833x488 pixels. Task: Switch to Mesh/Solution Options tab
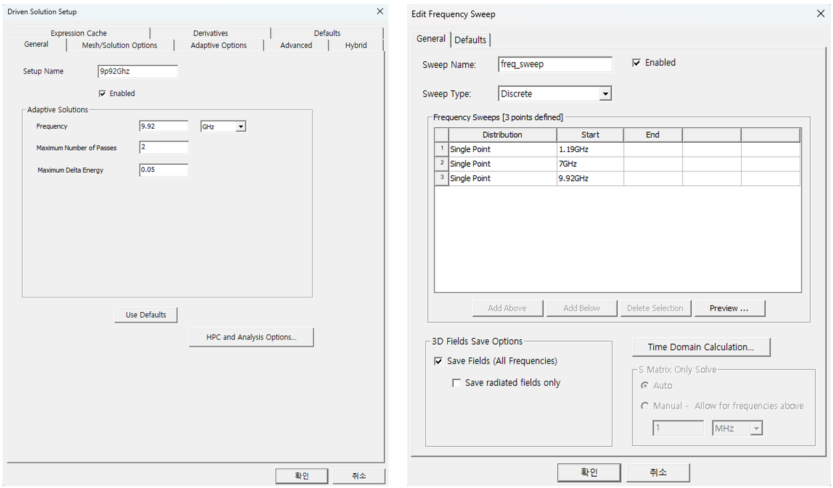pos(119,45)
